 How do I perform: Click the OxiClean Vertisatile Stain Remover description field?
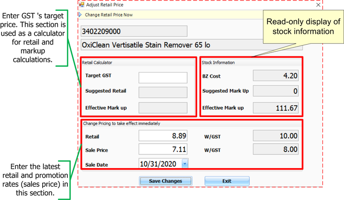click(192, 45)
